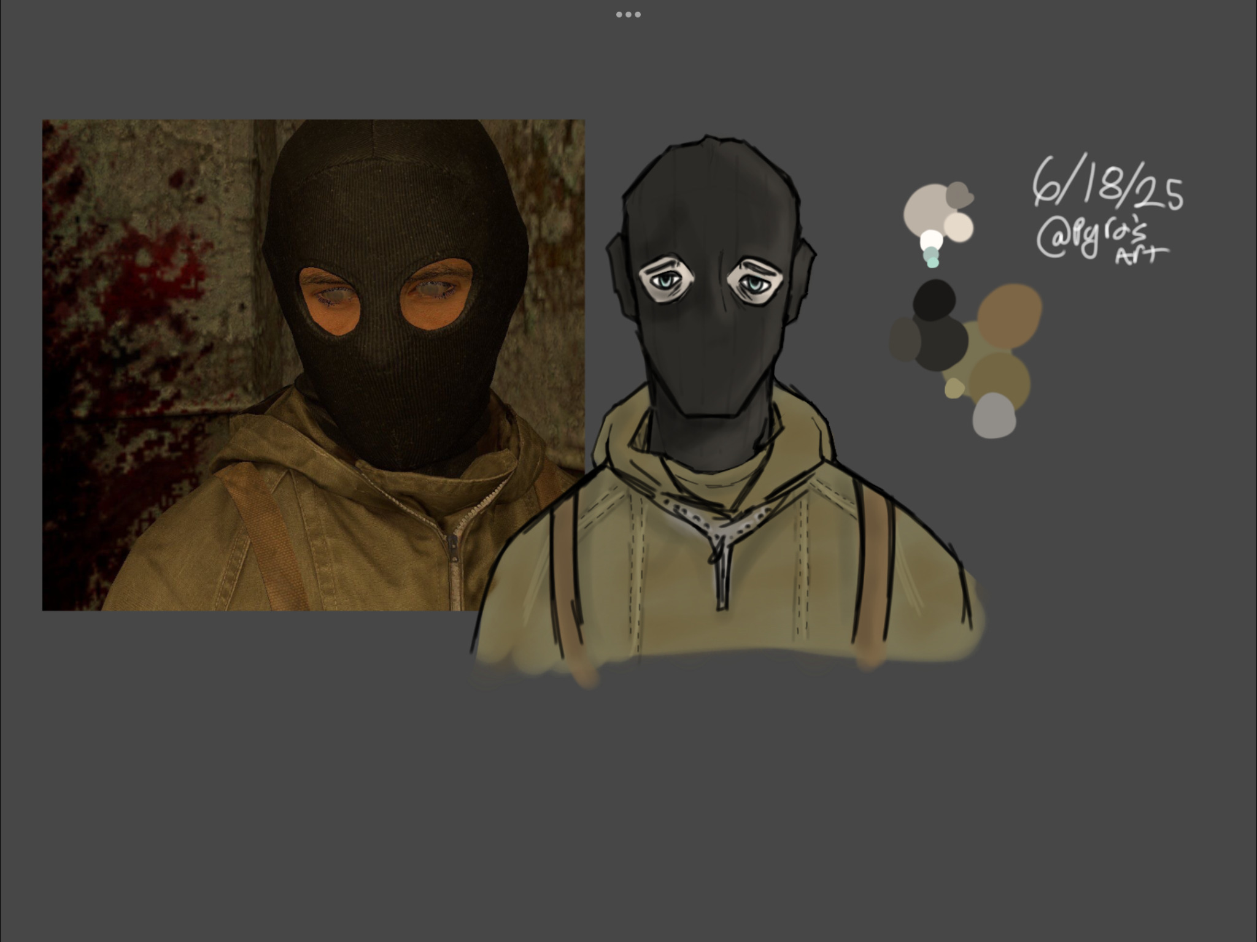Pick the light gray palette blob

point(994,416)
